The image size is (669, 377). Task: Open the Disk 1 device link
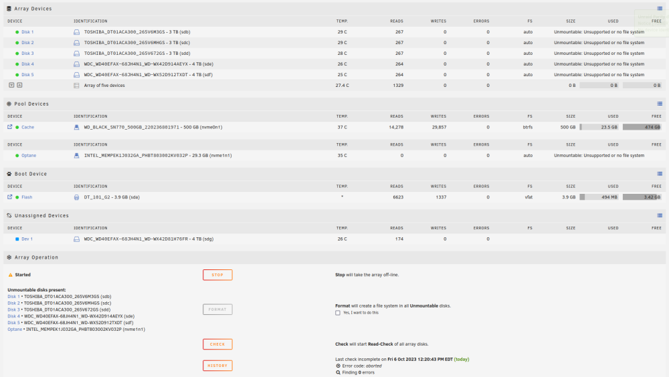pos(27,32)
